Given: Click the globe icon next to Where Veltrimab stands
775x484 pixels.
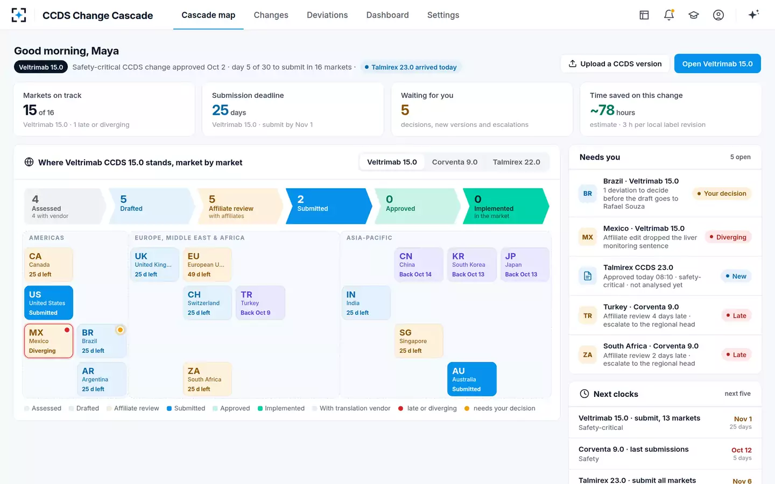Looking at the screenshot, I should click(29, 162).
